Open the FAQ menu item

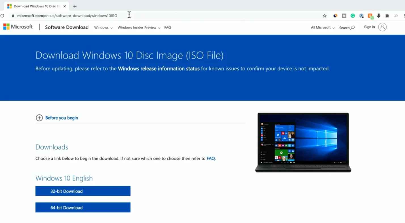tap(168, 27)
